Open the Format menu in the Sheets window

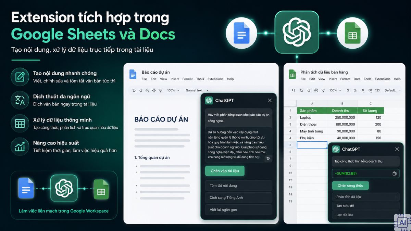(345, 79)
